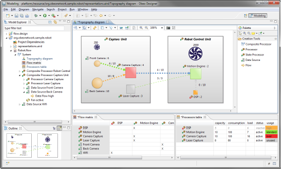Click the green Run button icon

coord(45,16)
